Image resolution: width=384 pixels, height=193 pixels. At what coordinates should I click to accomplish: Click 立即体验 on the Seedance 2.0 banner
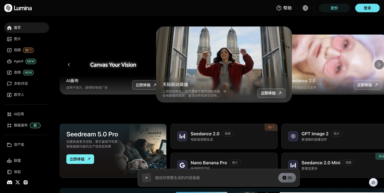[368, 85]
